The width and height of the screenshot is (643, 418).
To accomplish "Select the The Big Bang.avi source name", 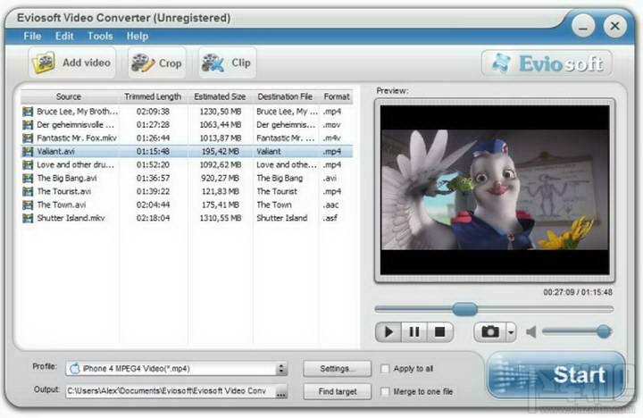I will 67,178.
